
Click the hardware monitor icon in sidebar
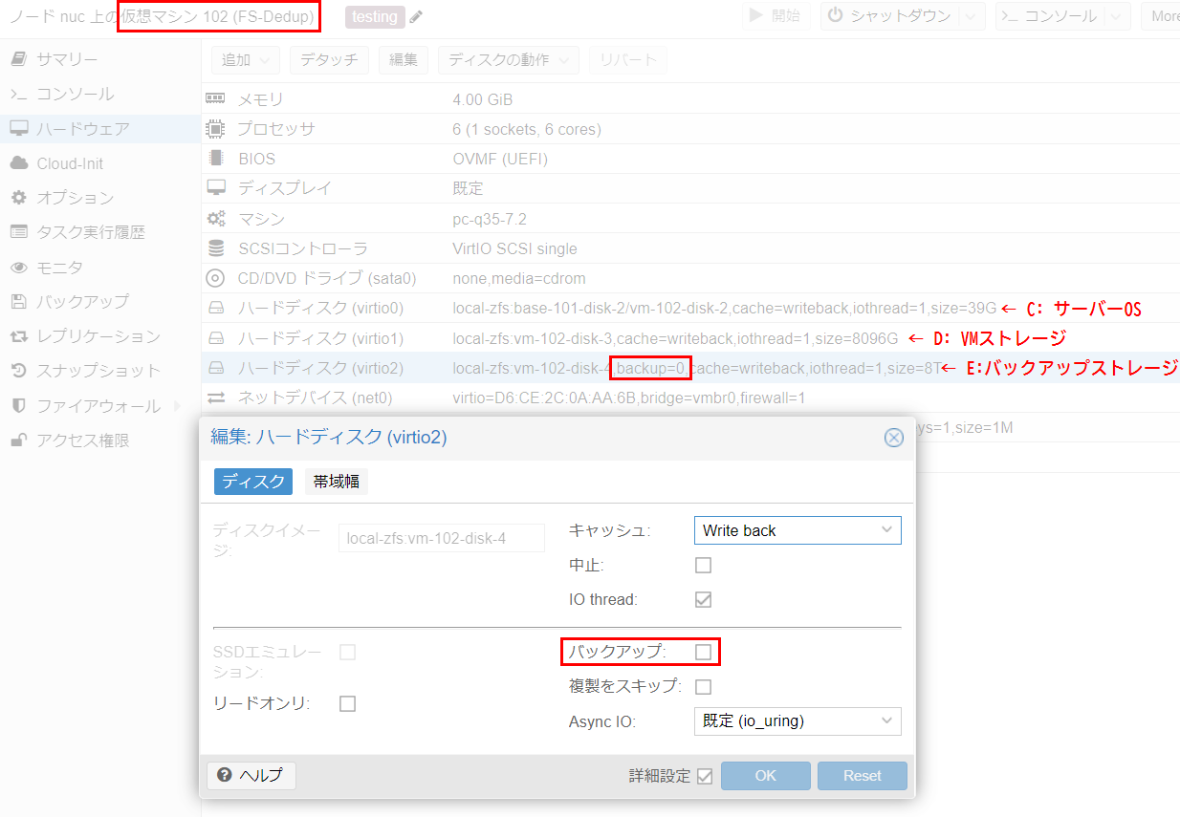click(18, 128)
